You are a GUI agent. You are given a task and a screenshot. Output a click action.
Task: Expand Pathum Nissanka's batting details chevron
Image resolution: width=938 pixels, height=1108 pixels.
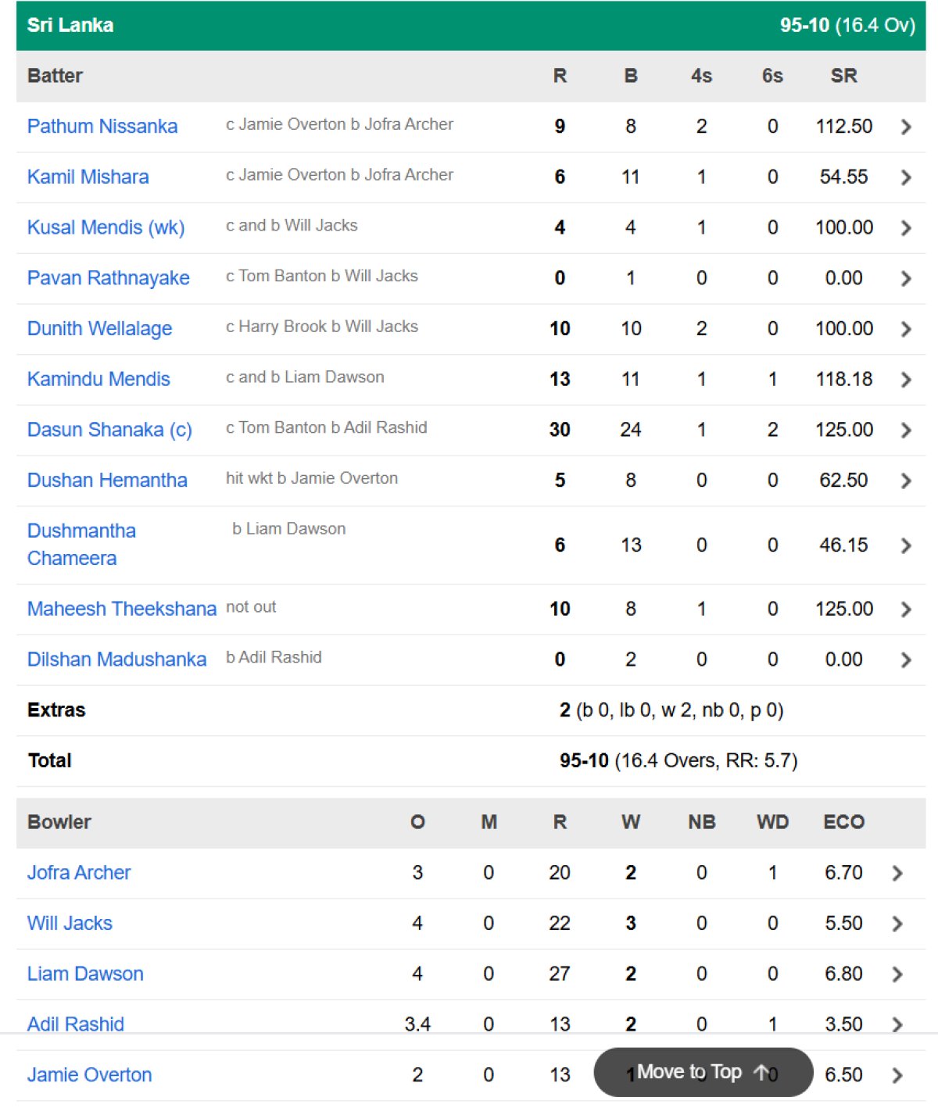coord(906,127)
